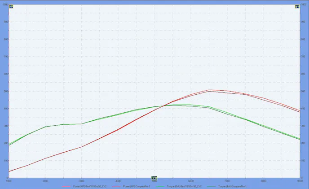Screen dimensions: 309x189
Task: Click the 9000 tick on the RPM axis
Action: click(x=299, y=180)
